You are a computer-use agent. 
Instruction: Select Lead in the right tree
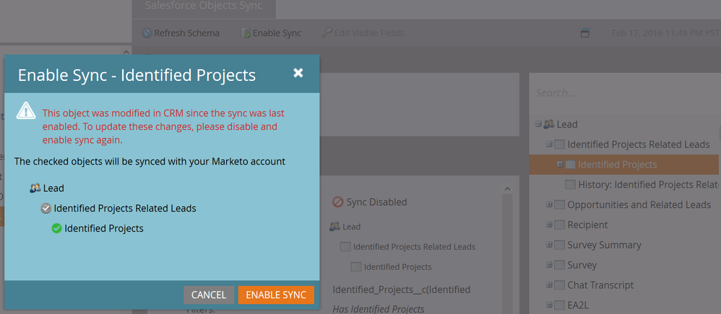click(567, 124)
